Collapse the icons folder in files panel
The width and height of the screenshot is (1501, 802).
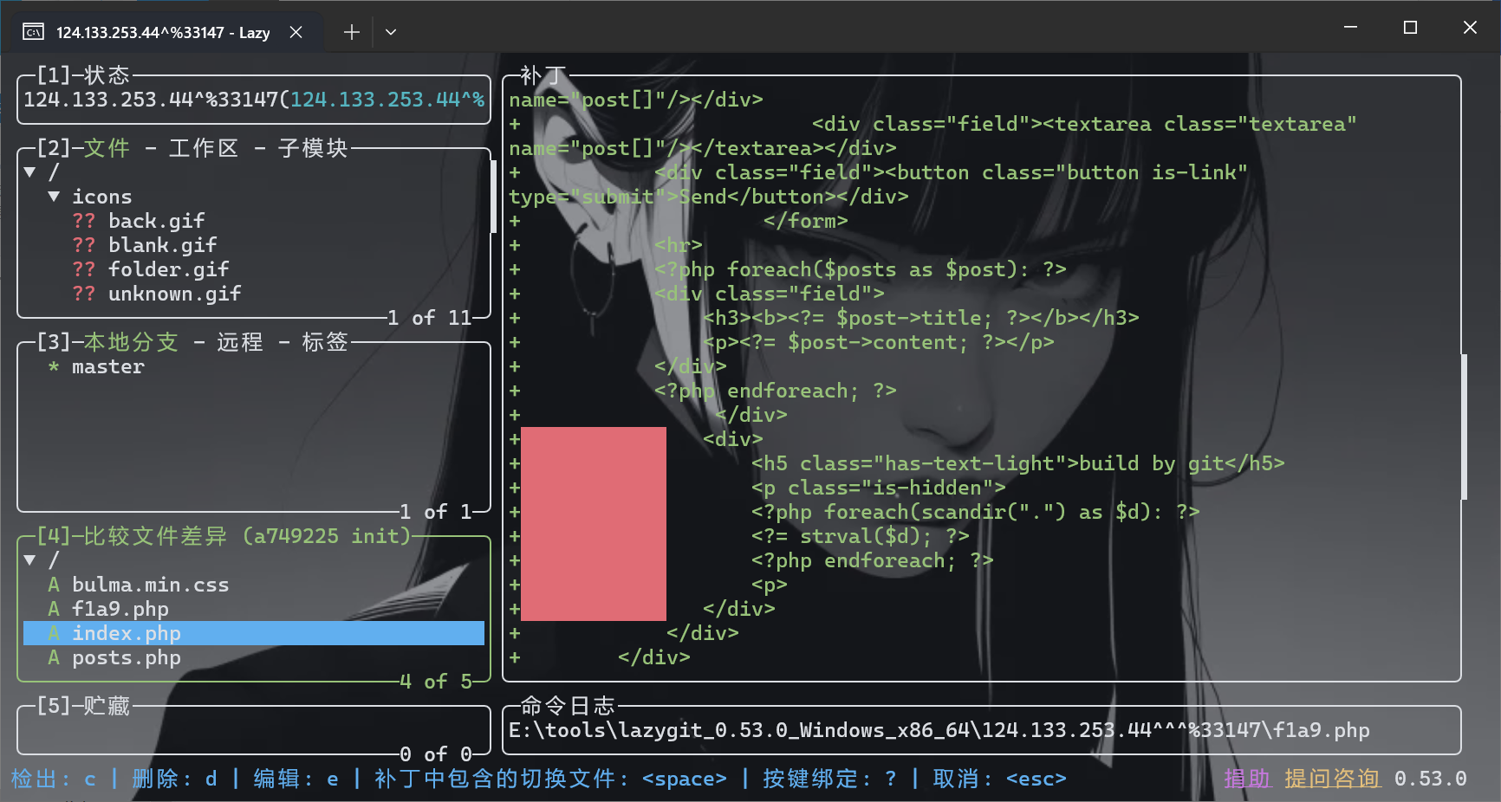pyautogui.click(x=54, y=197)
